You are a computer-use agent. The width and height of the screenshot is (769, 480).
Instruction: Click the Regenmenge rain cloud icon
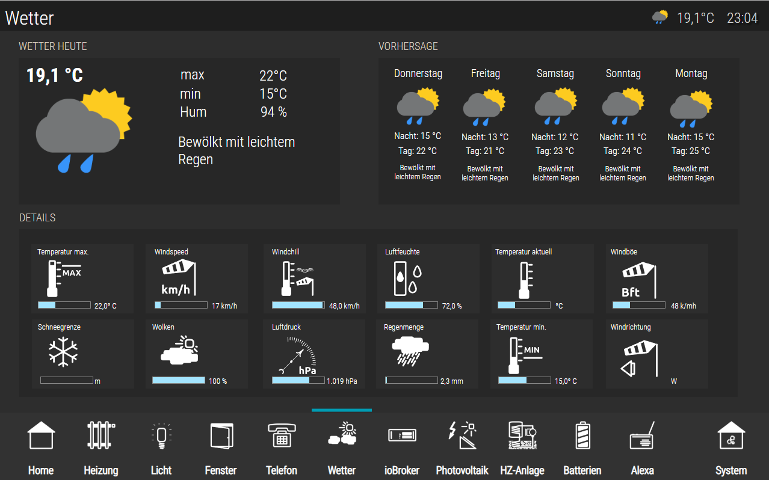point(410,351)
